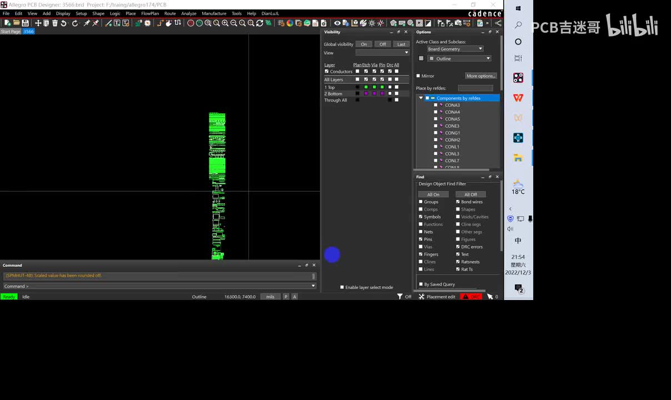
Task: Check the CONA3 component checkbox
Action: (x=435, y=105)
